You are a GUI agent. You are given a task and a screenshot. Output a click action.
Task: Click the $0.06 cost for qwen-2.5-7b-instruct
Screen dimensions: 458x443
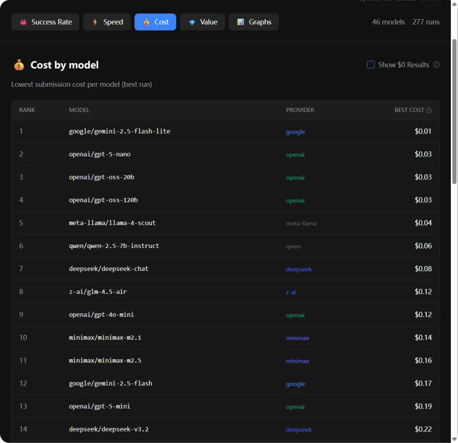tap(423, 246)
